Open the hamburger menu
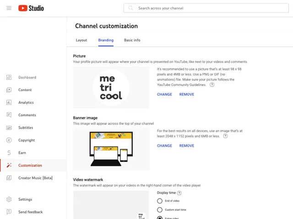 click(x=9, y=8)
